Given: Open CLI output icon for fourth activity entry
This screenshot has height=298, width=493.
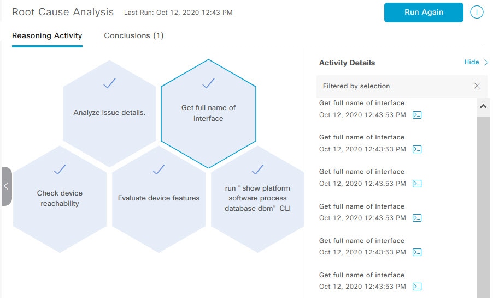Looking at the screenshot, I should pos(417,218).
